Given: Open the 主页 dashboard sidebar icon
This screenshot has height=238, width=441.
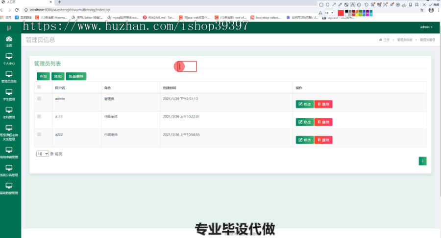Looking at the screenshot, I should point(9,41).
